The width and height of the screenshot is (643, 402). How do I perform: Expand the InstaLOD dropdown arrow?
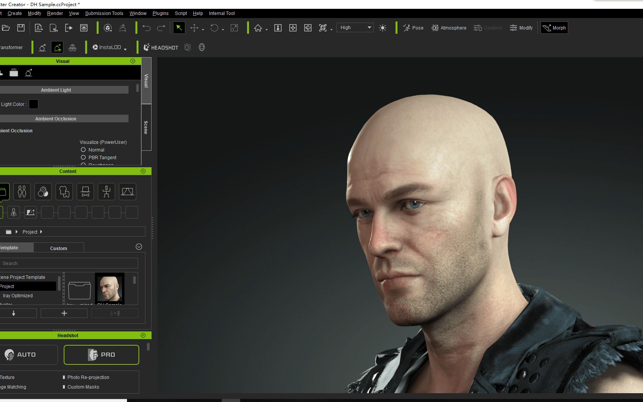[x=125, y=49]
